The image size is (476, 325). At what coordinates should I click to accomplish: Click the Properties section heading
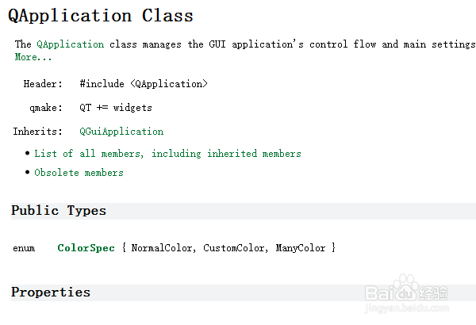(x=51, y=292)
